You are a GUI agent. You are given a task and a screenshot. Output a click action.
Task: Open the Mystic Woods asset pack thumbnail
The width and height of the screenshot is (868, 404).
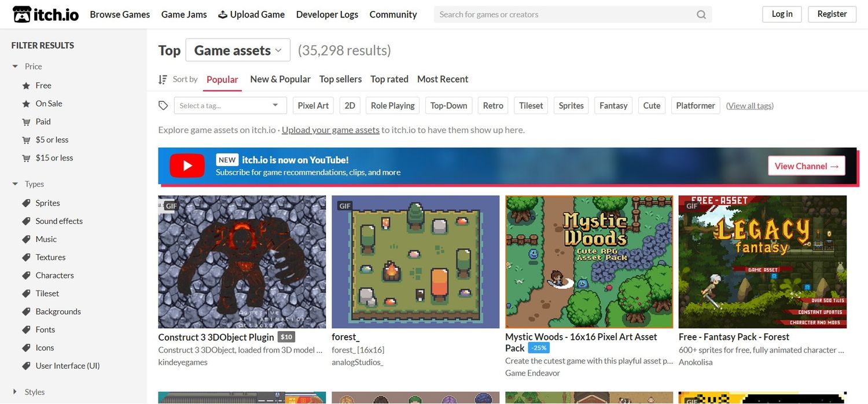click(589, 262)
